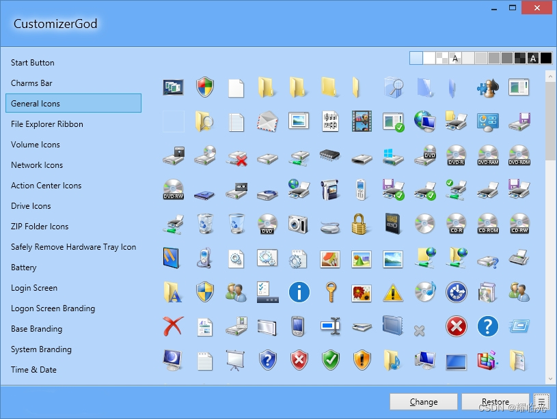Open the Start Button section
The height and width of the screenshot is (419, 557).
click(33, 63)
